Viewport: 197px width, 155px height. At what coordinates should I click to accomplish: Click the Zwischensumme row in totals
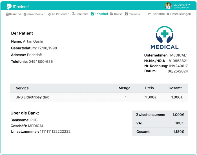160,115
